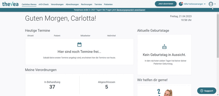Click the calendar icon in Heutige Termine
This screenshot has width=219, height=96.
[79, 44]
